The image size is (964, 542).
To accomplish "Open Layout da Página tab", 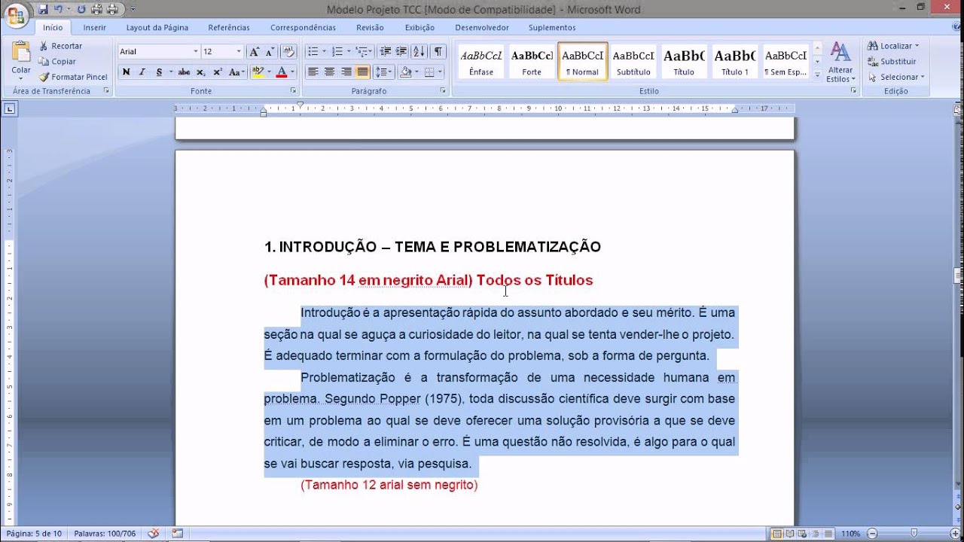I will pos(157,28).
